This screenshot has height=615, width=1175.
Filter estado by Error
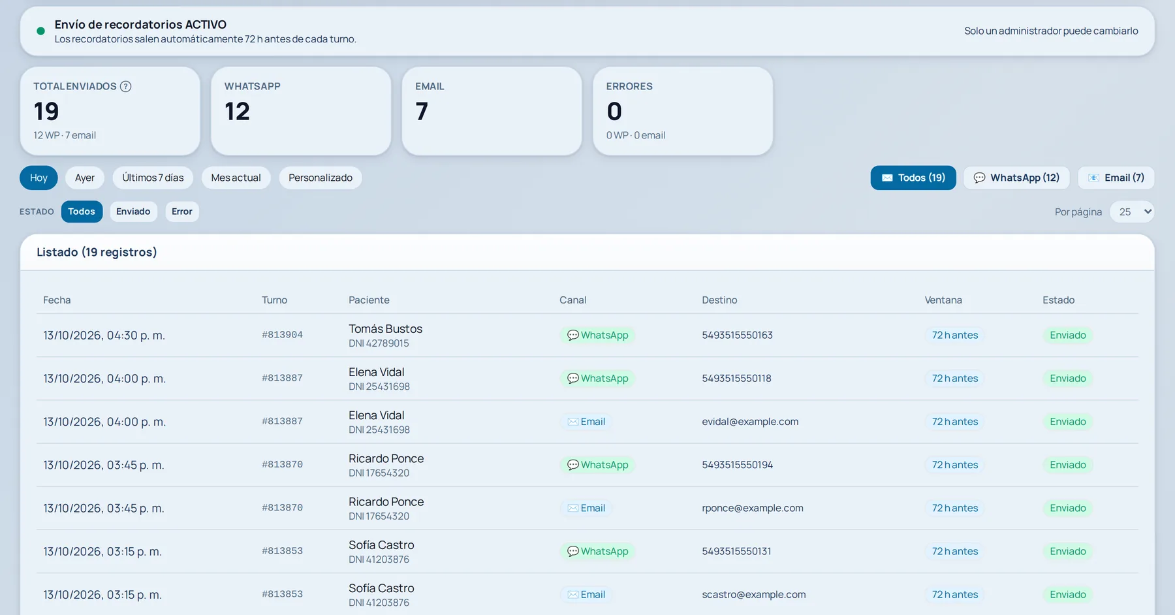[x=182, y=212]
